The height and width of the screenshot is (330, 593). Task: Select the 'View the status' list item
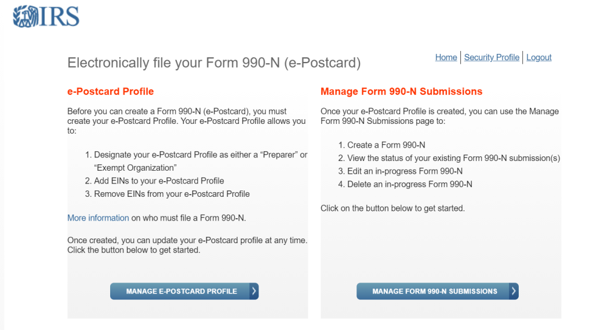453,158
